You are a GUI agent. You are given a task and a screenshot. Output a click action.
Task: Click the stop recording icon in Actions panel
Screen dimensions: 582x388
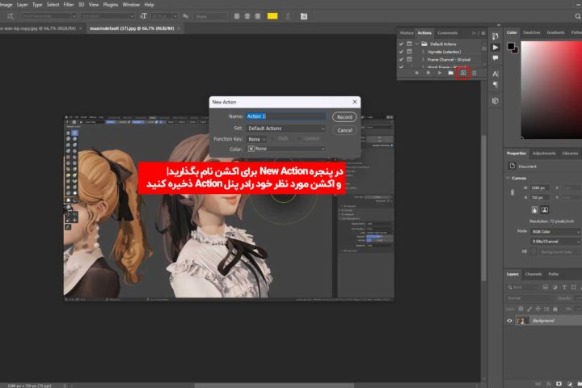point(417,73)
